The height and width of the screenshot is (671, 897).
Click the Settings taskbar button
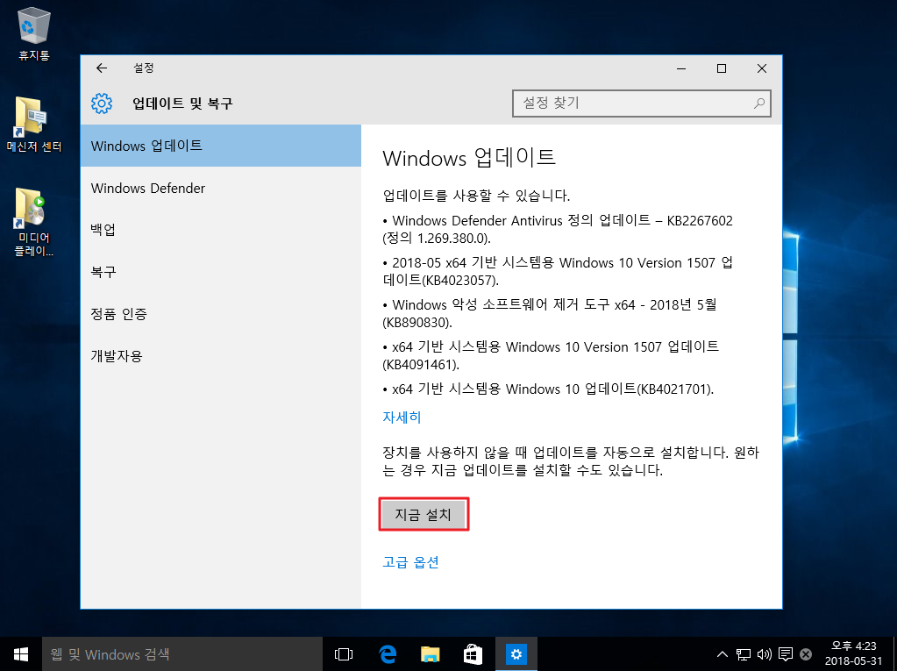coord(516,653)
